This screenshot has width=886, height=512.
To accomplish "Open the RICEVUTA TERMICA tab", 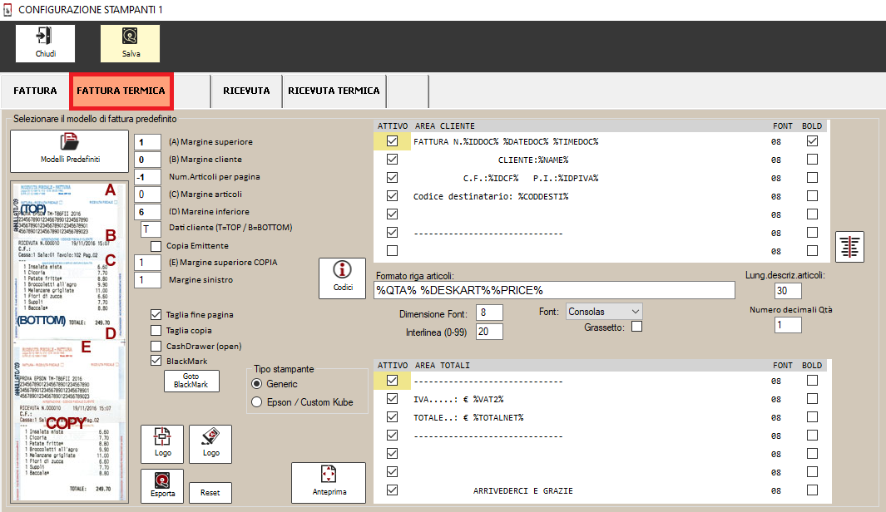I will pyautogui.click(x=334, y=91).
